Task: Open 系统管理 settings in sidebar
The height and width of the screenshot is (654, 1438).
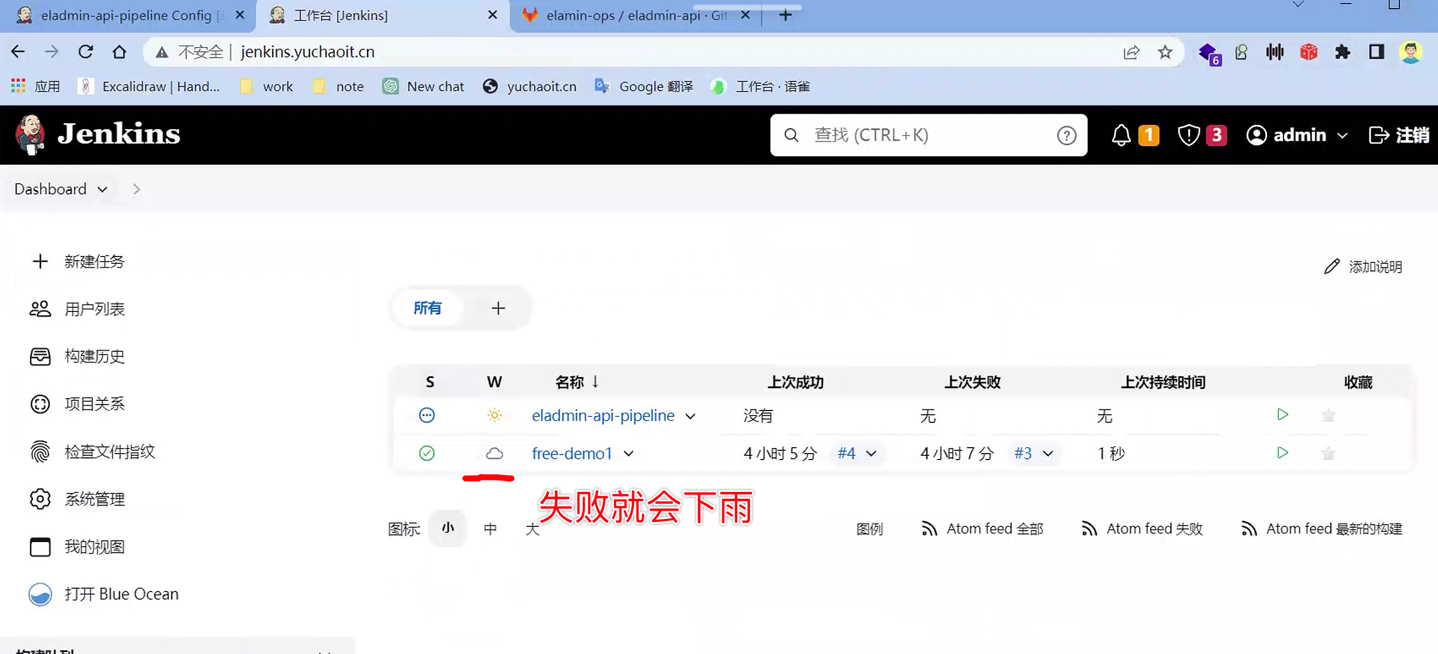Action: pyautogui.click(x=94, y=499)
